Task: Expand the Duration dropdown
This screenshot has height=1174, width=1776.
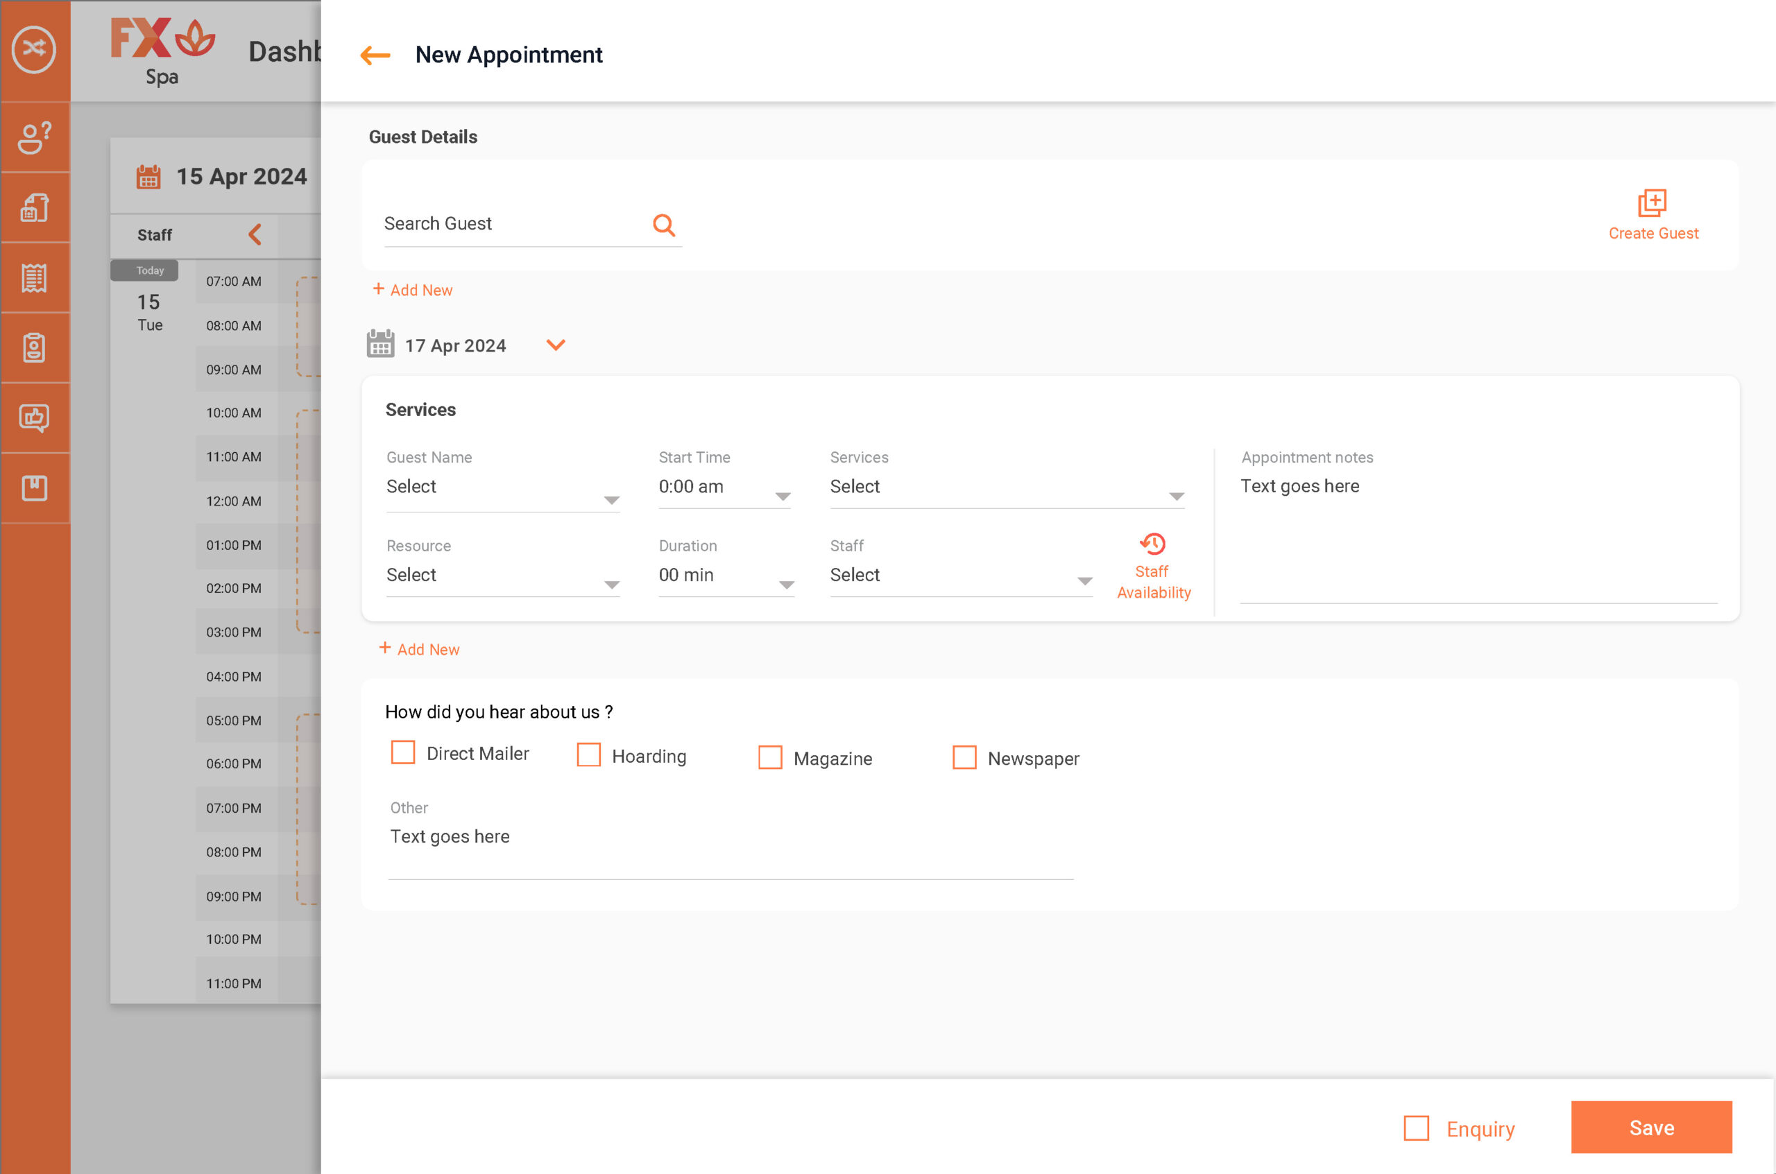Action: 786,585
